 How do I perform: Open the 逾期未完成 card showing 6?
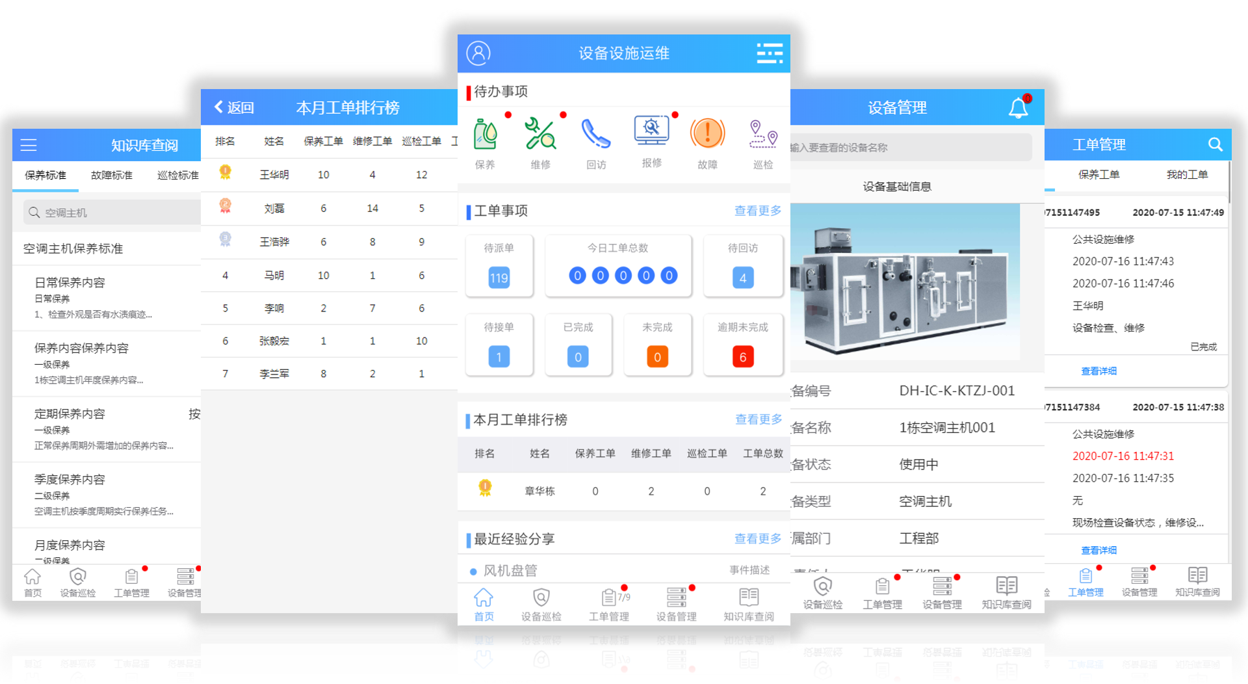click(743, 345)
